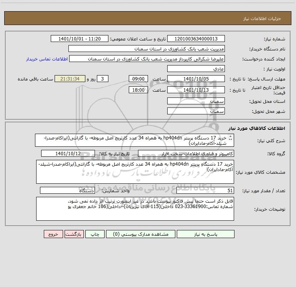Click the label 'مشخصات کالای مورد نیاز:'
296x287 pixels.
(x=261, y=172)
